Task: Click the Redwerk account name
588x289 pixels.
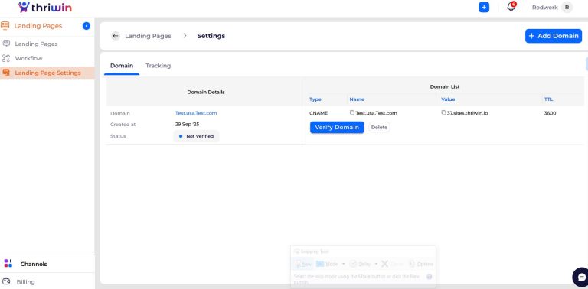Action: tap(544, 8)
